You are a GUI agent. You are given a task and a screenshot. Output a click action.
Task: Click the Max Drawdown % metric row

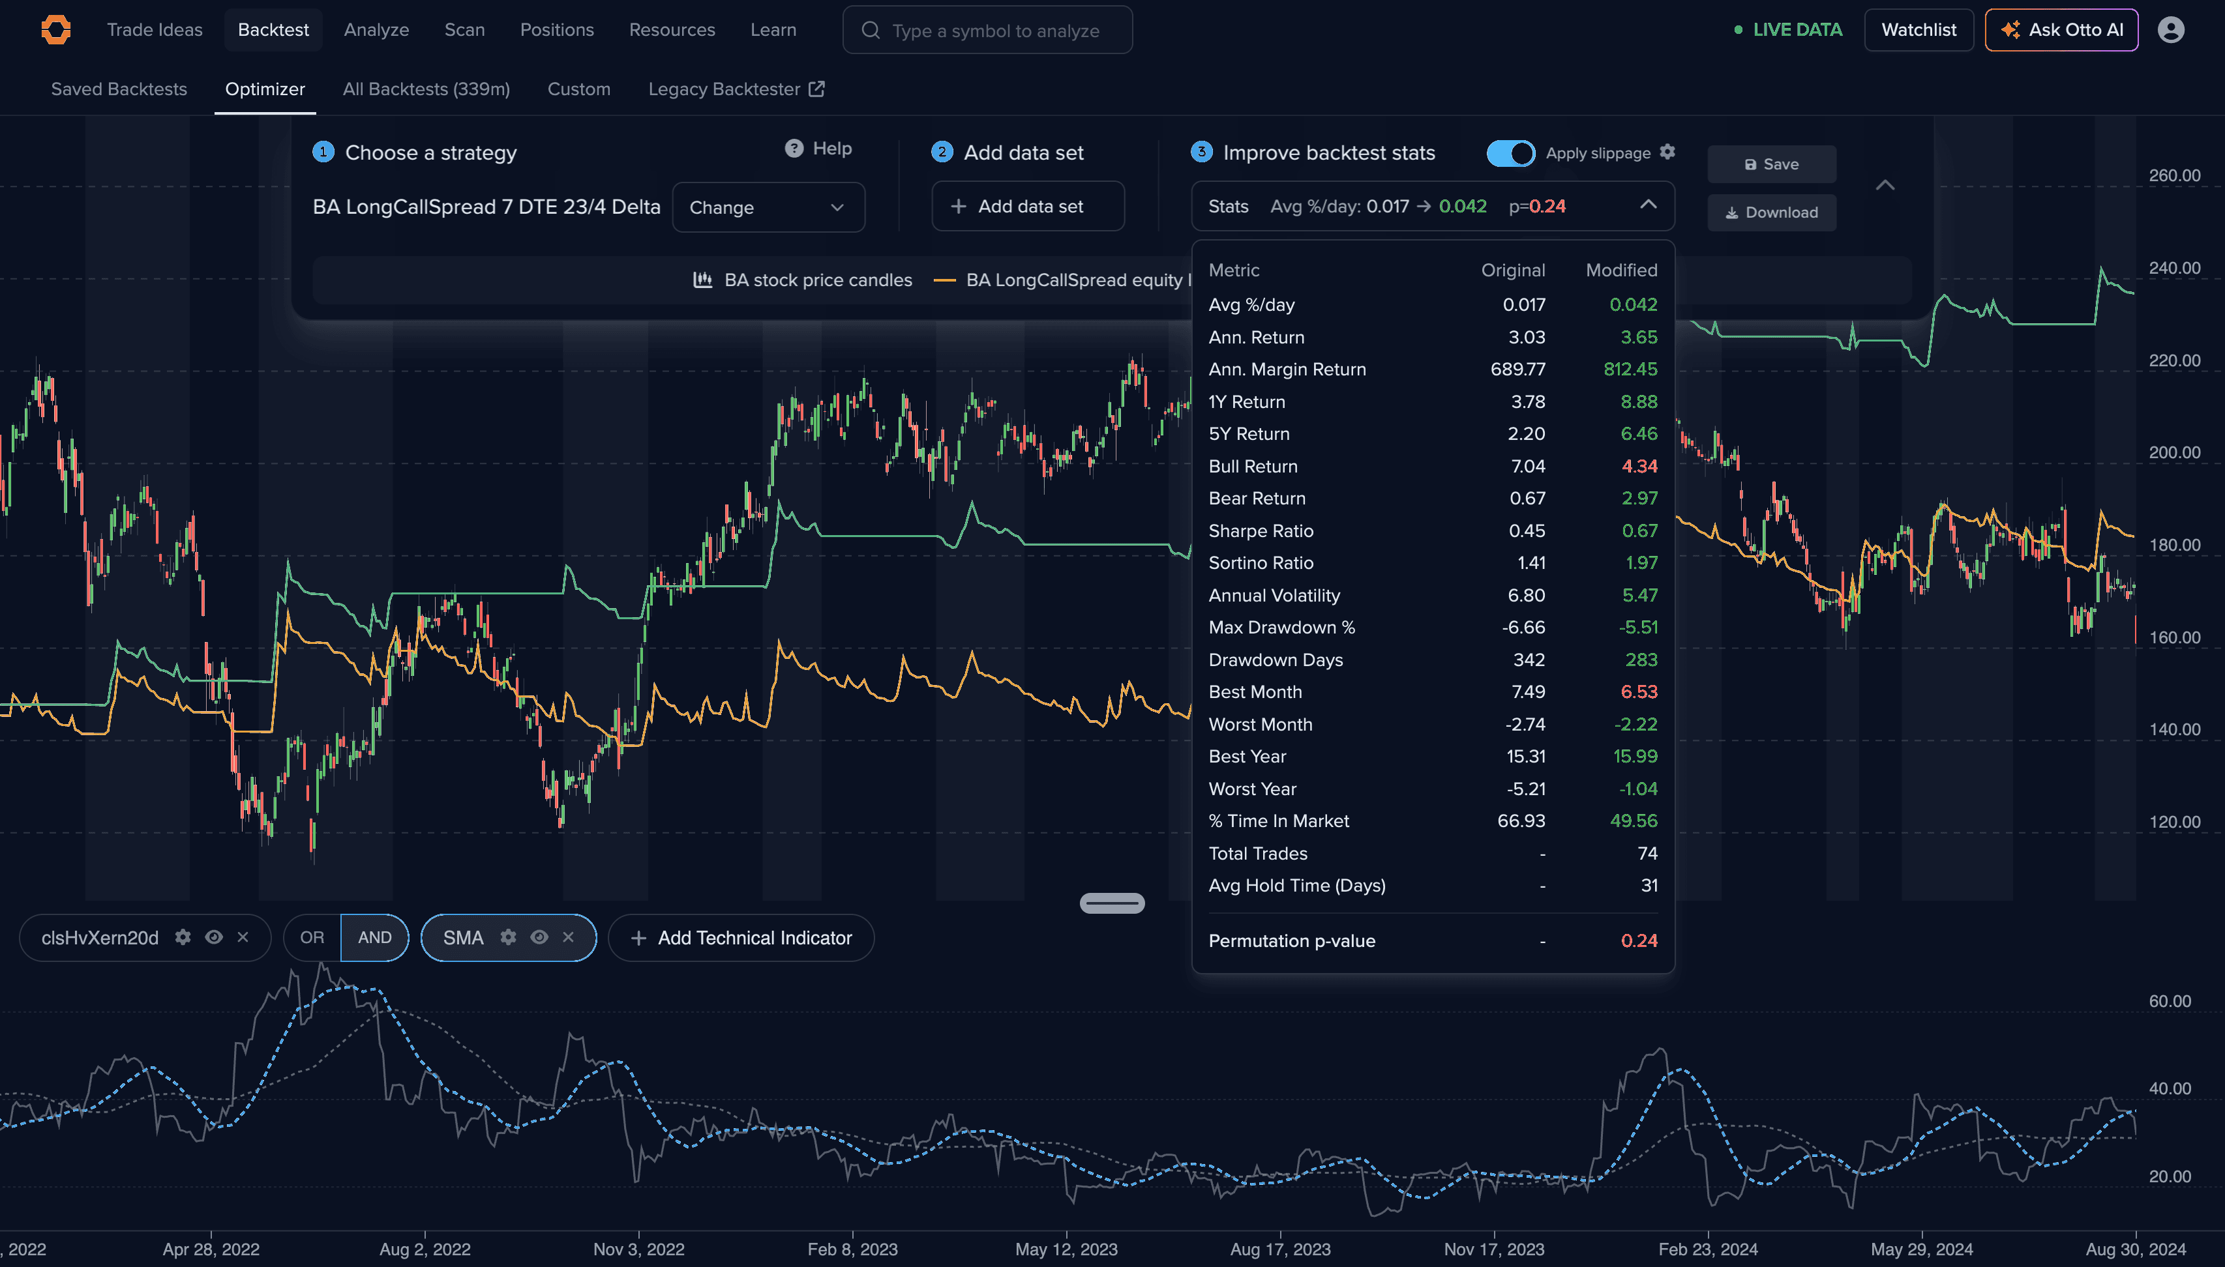click(x=1433, y=628)
